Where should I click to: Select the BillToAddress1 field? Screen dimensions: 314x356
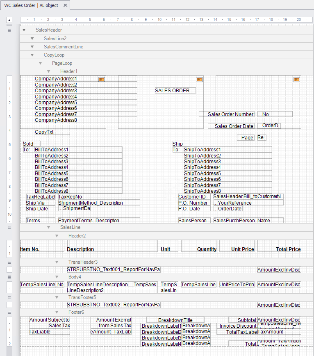pyautogui.click(x=79, y=150)
